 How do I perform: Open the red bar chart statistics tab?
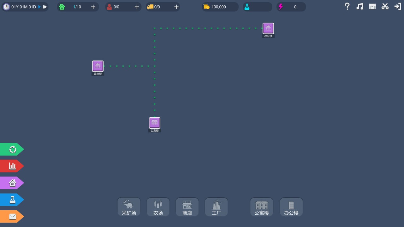[12, 166]
